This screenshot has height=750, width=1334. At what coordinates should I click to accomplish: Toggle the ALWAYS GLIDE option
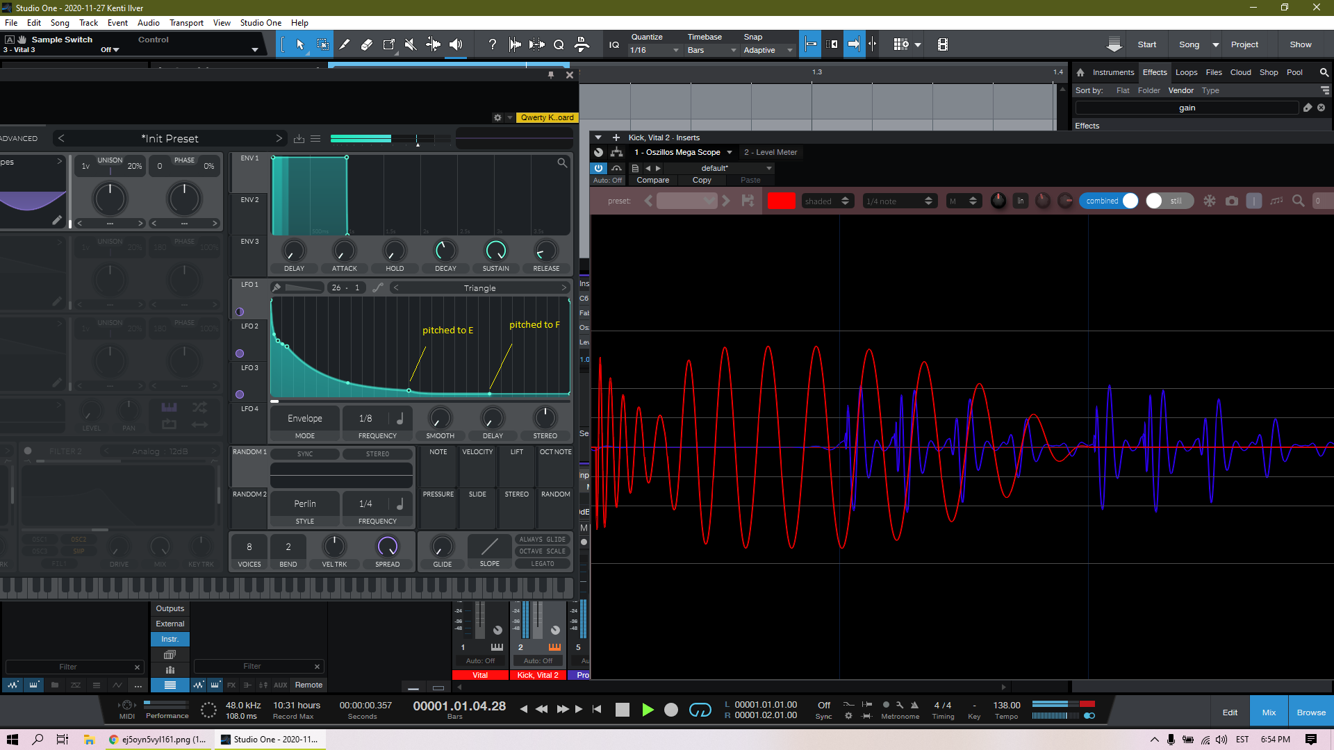tap(543, 539)
